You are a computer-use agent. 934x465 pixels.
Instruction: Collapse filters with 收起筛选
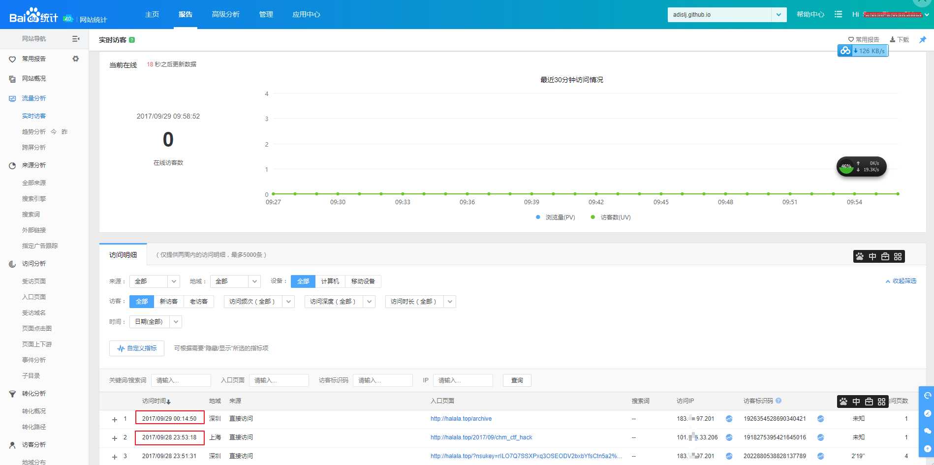tap(901, 281)
